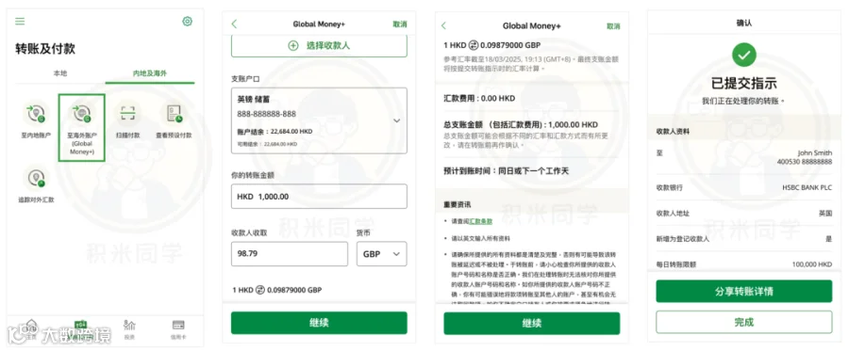The width and height of the screenshot is (849, 351).
Task: Tap the 分享转账详情 button
Action: pyautogui.click(x=744, y=291)
